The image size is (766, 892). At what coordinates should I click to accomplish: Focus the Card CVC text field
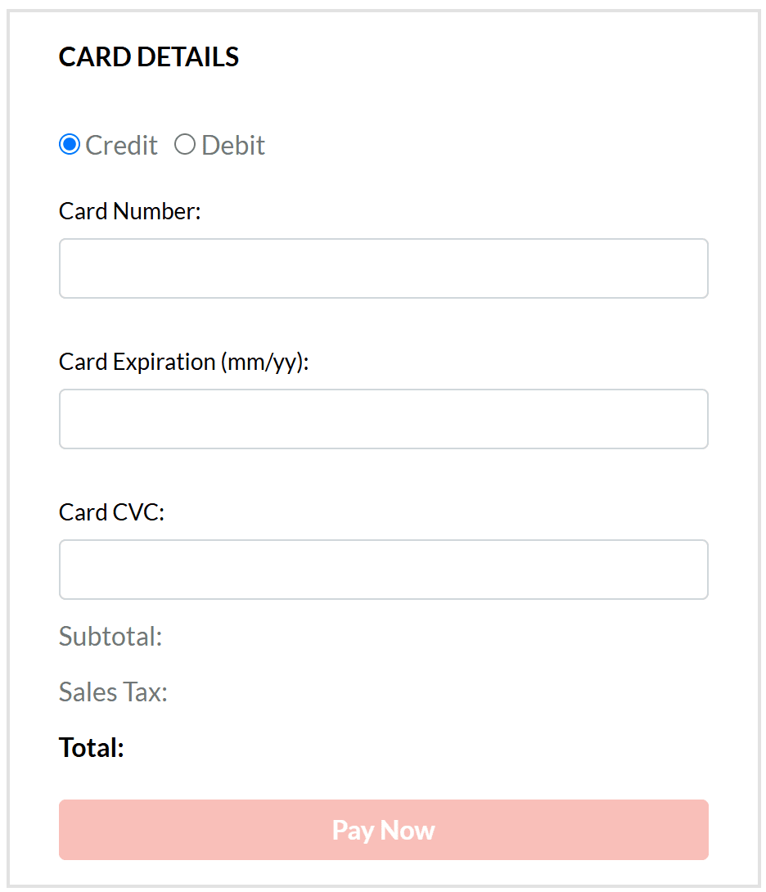383,570
